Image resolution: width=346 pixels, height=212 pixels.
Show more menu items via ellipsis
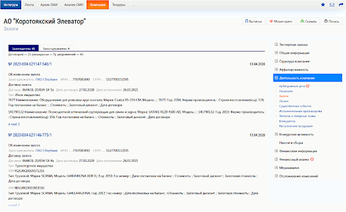pos(134,5)
